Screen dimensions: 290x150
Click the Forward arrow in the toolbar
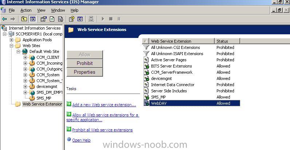tap(13, 19)
